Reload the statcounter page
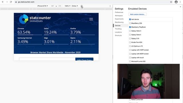Image resolution: width=183 pixels, height=103 pixels. click(11, 2)
